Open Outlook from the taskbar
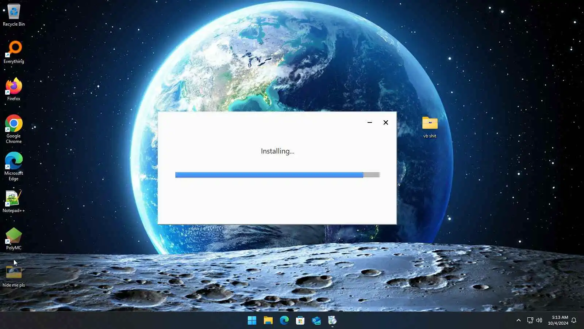This screenshot has height=329, width=584. point(316,321)
